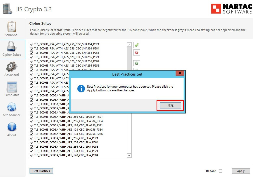Click the Best Practices button

pyautogui.click(x=41, y=171)
